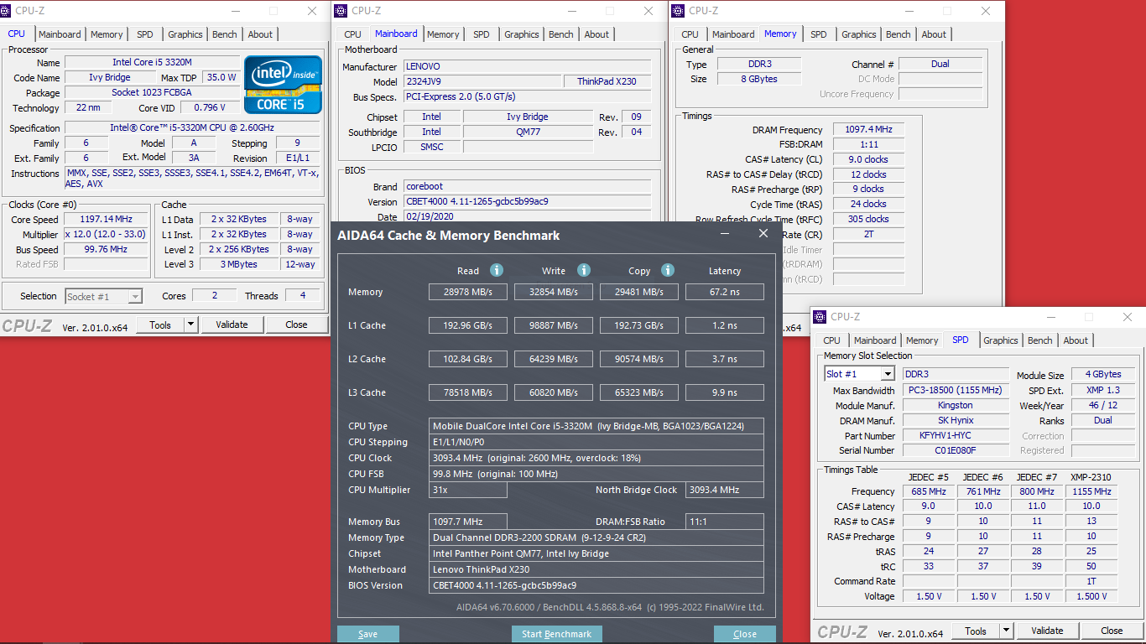Open Tools dropdown arrow in CPU-tab window
1146x644 pixels.
[190, 325]
